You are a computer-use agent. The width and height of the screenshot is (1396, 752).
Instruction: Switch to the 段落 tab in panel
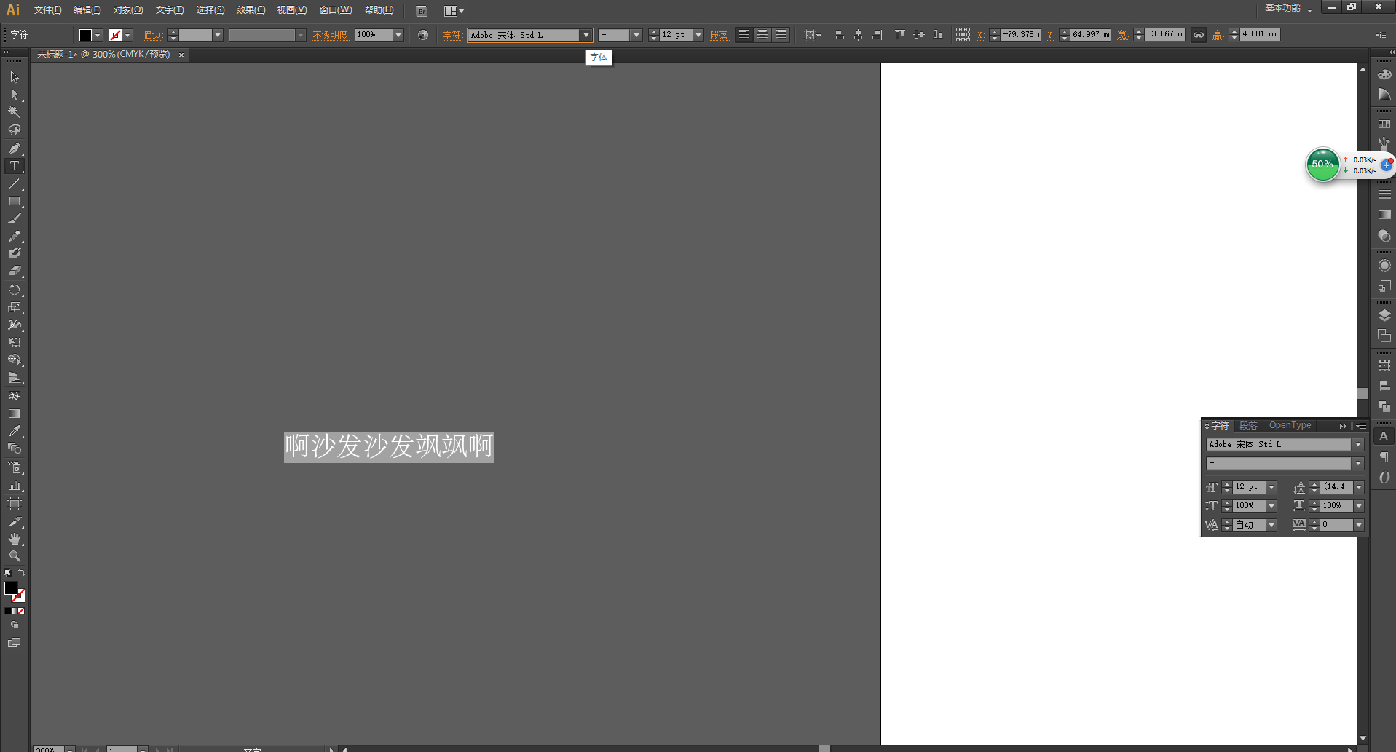(x=1248, y=425)
